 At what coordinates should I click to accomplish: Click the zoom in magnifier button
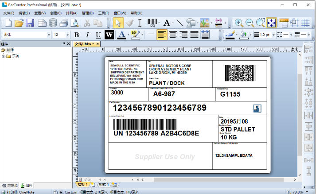239,23
